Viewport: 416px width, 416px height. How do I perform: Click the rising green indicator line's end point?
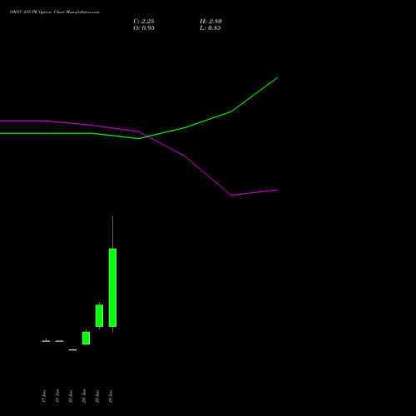(277, 78)
